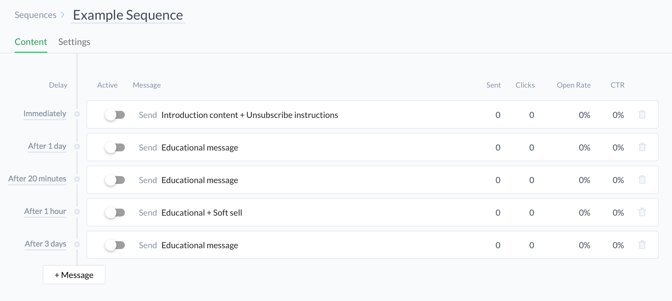This screenshot has width=672, height=301.
Task: Click timeline dot beside After 20 minutes
Action: [x=77, y=179]
